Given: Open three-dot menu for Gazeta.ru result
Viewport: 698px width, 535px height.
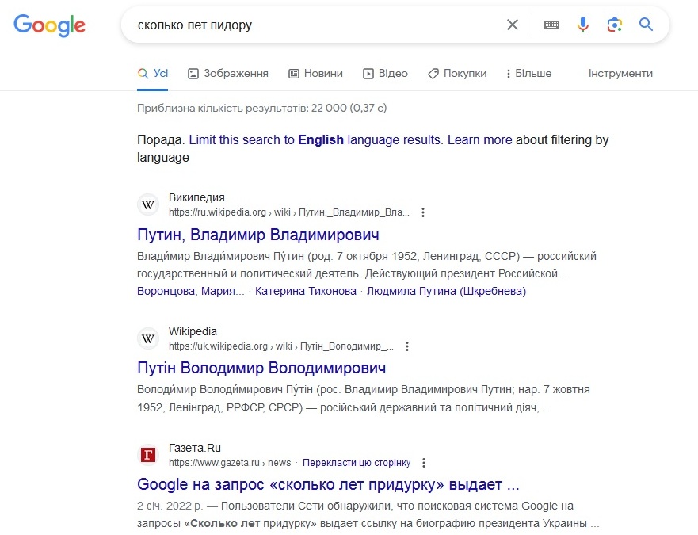Looking at the screenshot, I should [424, 463].
